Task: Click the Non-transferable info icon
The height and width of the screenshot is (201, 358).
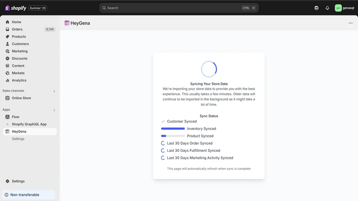Action: (x=6, y=195)
